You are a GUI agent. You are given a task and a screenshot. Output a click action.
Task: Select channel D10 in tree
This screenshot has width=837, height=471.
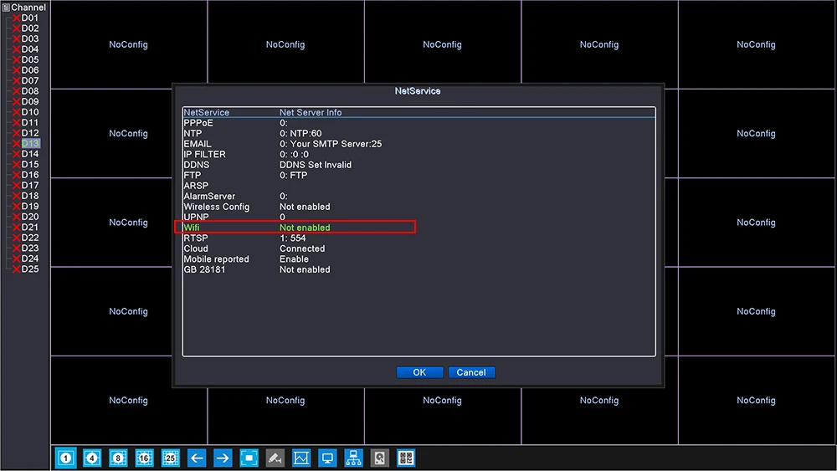(30, 112)
